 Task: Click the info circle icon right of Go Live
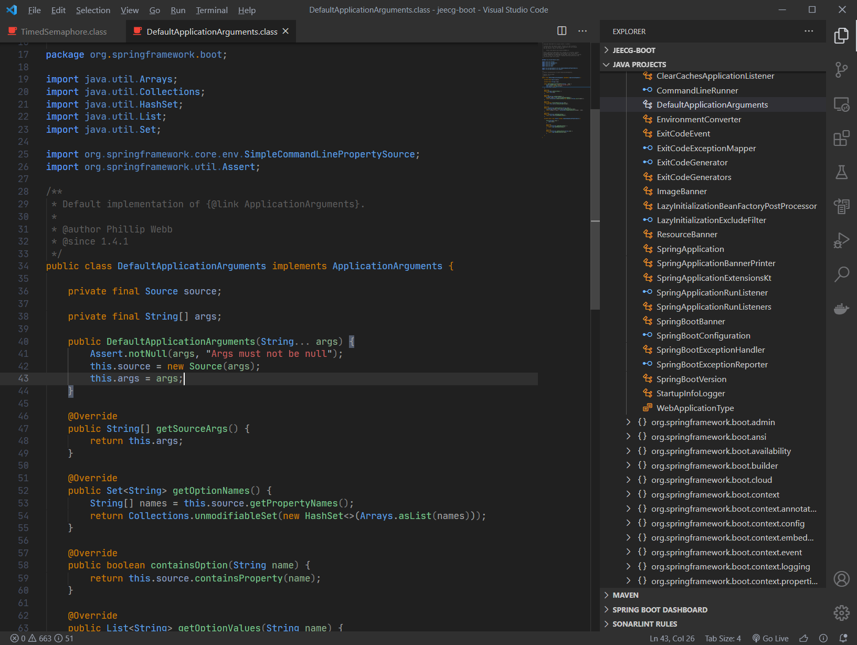[823, 638]
